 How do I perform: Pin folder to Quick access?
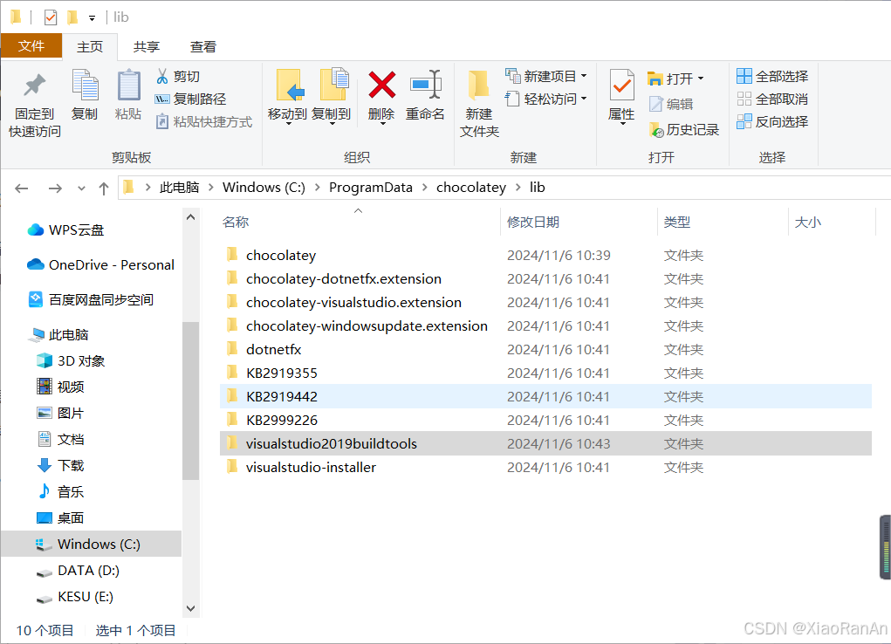35,106
